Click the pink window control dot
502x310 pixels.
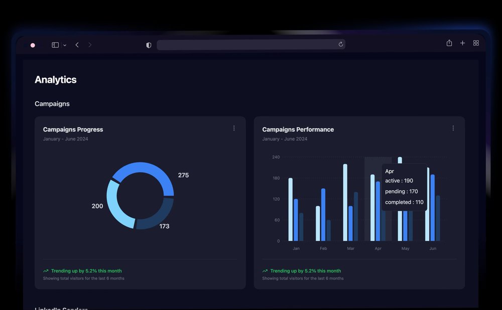(33, 45)
